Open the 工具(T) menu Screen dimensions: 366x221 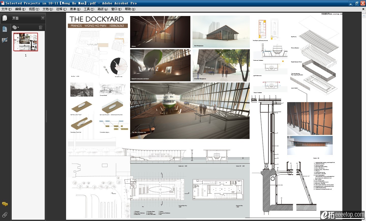[89, 9]
